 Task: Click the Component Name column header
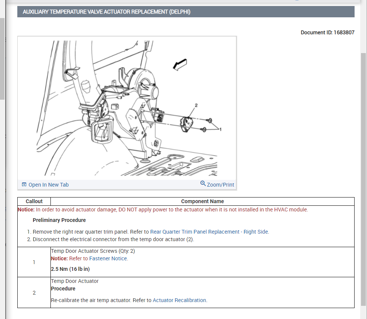click(x=203, y=201)
